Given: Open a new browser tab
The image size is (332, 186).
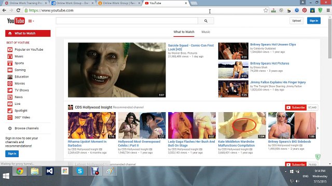Looking at the screenshot, I should 193,3.
